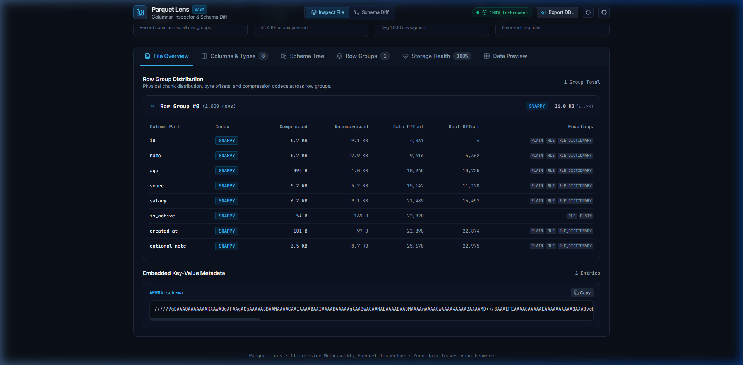Click the '1 Entries' label

tap(587, 273)
